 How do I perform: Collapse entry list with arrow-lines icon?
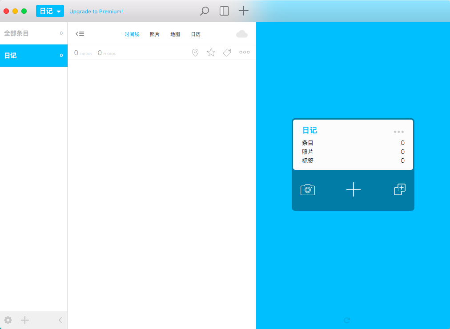pos(80,34)
